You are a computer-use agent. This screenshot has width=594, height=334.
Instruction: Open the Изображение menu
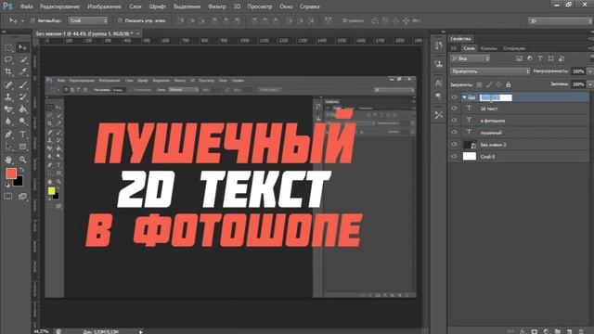[x=104, y=6]
